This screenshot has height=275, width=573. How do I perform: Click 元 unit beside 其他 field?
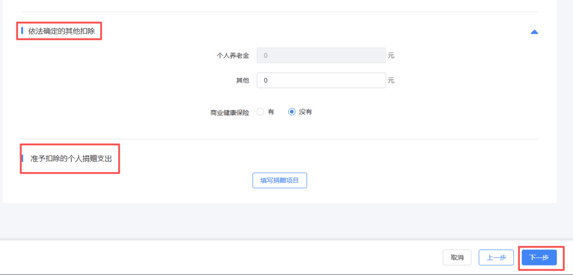[x=391, y=81]
